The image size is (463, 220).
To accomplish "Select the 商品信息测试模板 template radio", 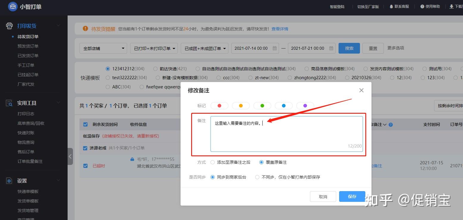I will tap(307, 69).
